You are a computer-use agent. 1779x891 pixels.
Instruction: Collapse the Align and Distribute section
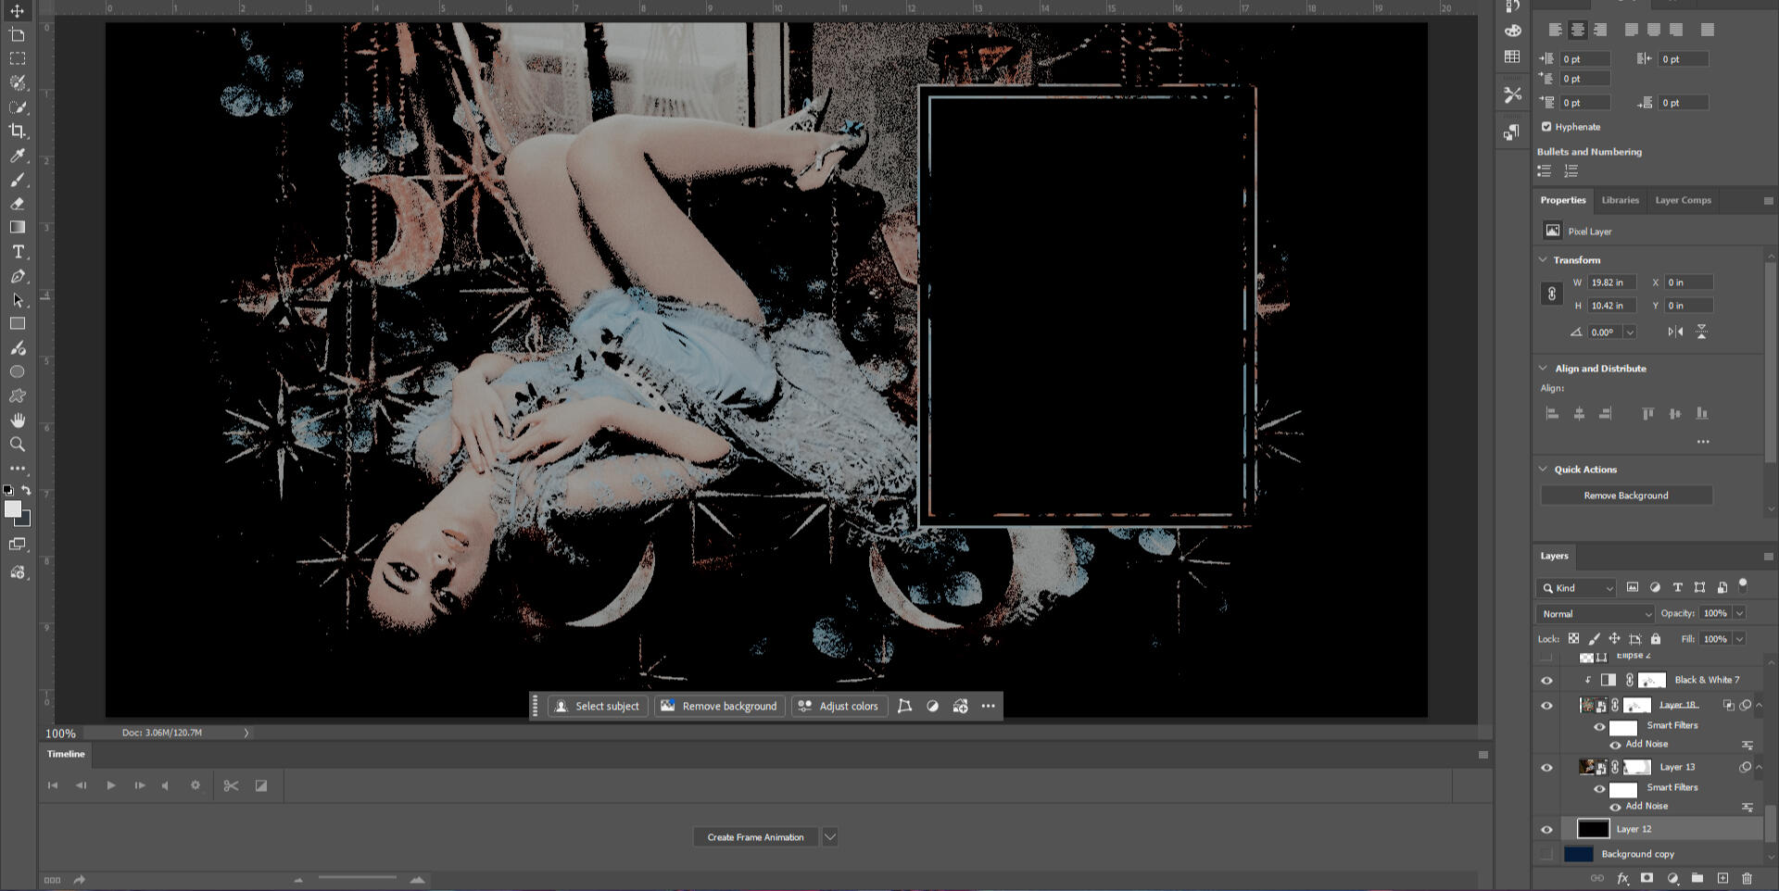point(1544,369)
